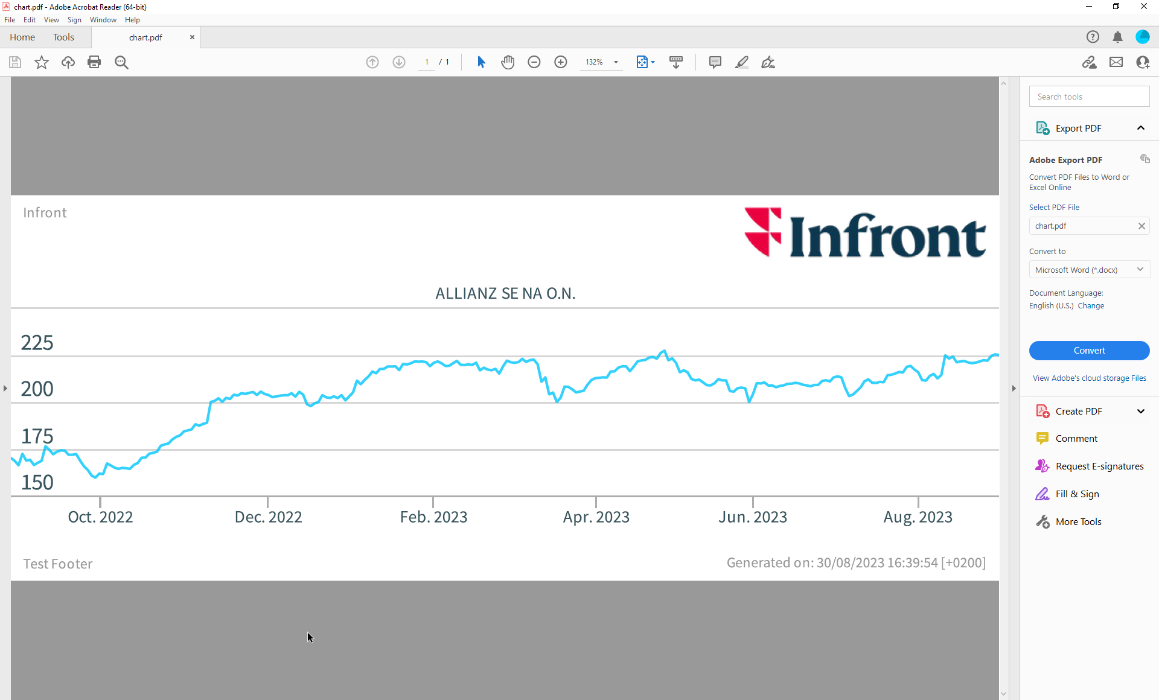Click the Change document language link

1091,306
